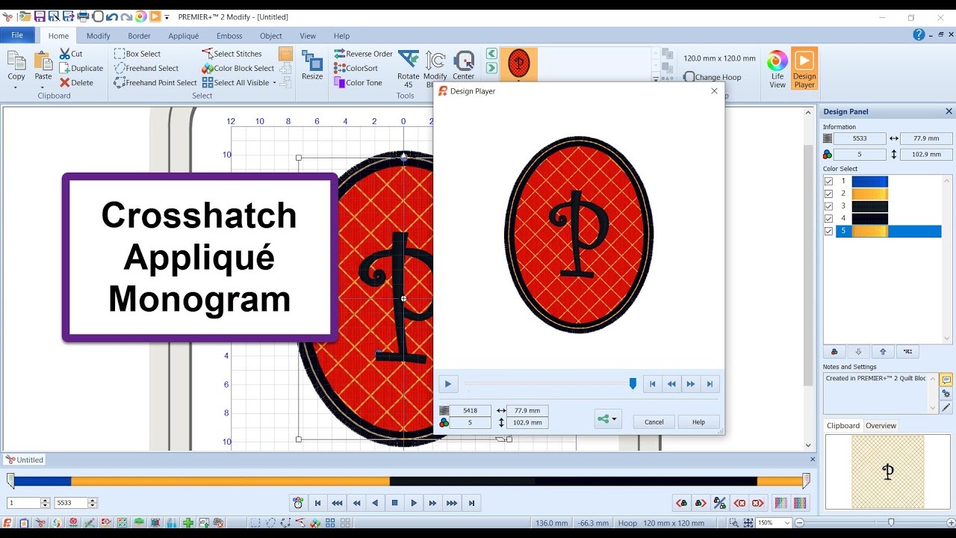Click the Clipboard thumbnail preview
This screenshot has width=956, height=538.
click(888, 472)
